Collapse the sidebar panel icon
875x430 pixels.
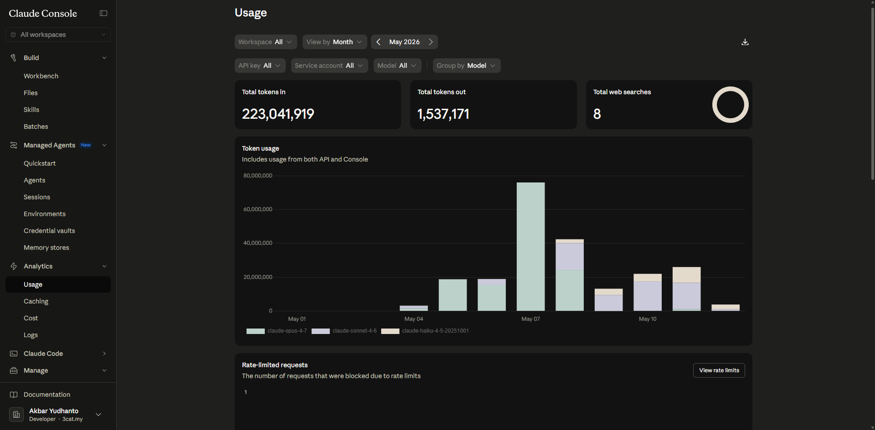point(103,13)
